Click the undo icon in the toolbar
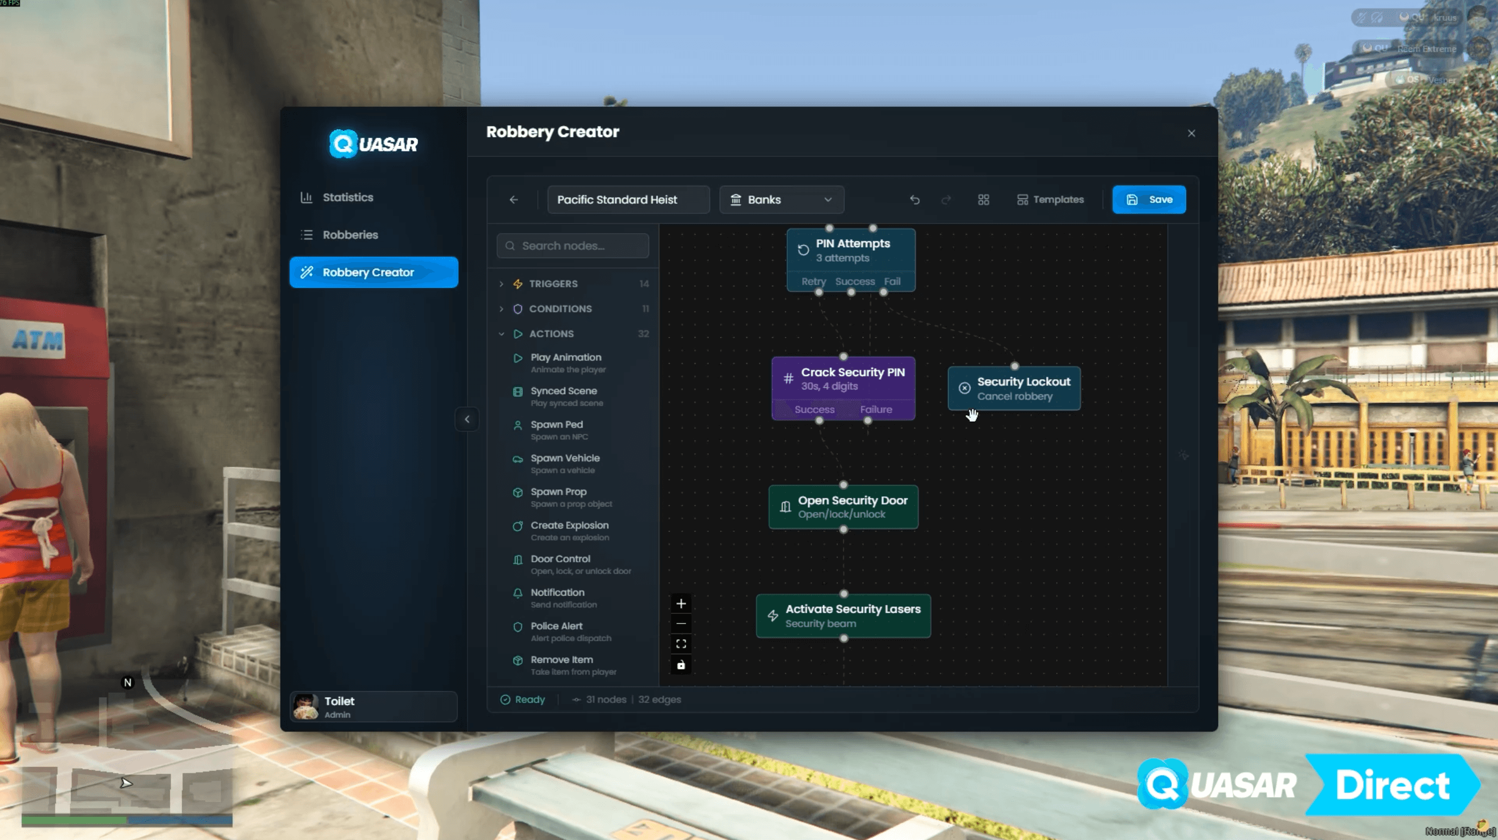The image size is (1498, 840). pos(914,199)
